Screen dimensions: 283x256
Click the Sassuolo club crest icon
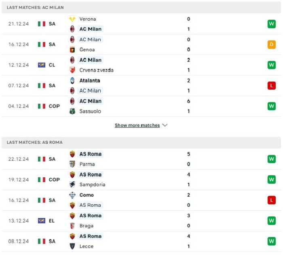72,111
